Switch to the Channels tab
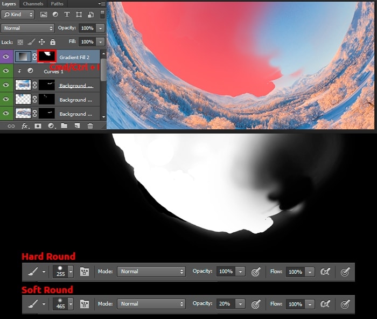Viewport: 377px width, 319px height. pyautogui.click(x=33, y=4)
